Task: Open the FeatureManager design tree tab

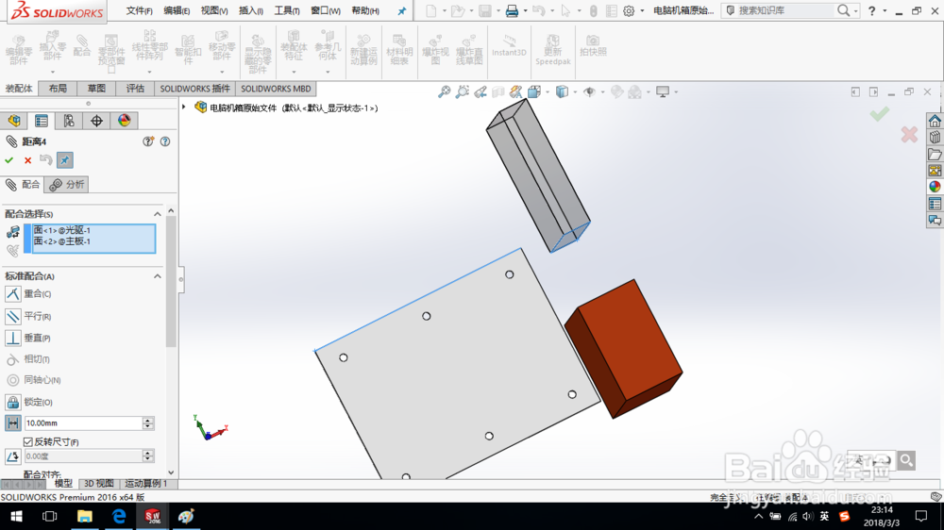Action: pos(14,121)
